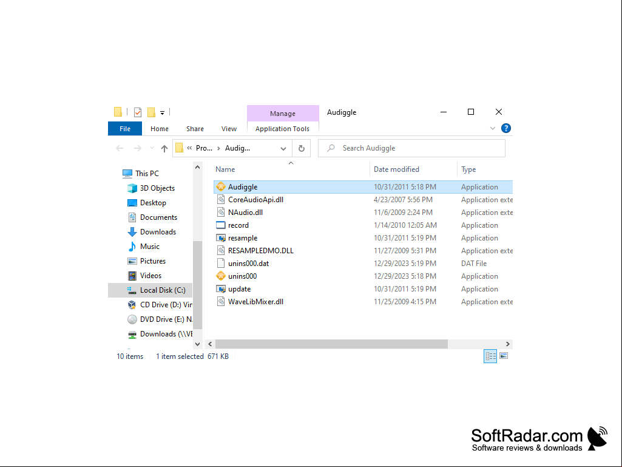Click the Videos filmstrip icon
This screenshot has width=622, height=467.
coord(132,276)
